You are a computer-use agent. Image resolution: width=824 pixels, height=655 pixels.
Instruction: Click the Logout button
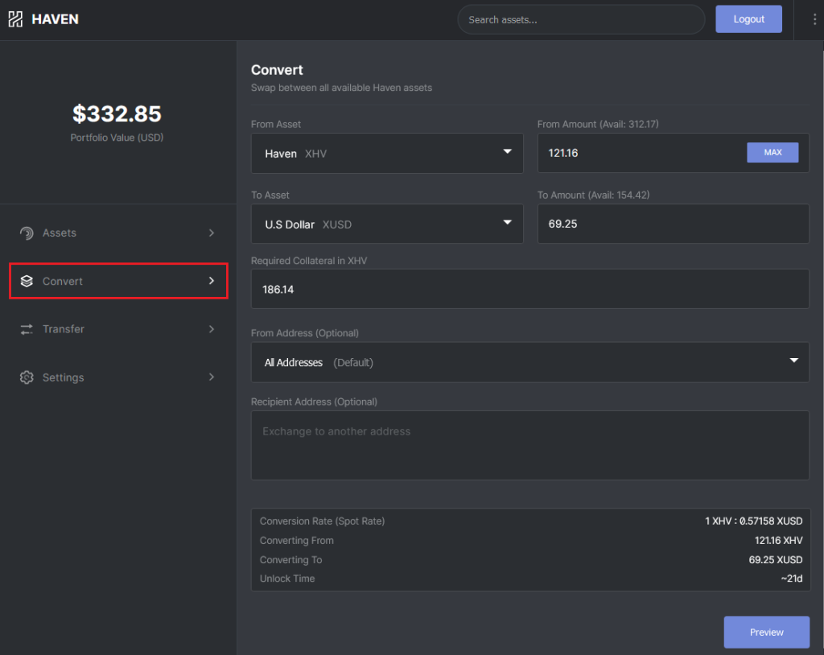748,19
